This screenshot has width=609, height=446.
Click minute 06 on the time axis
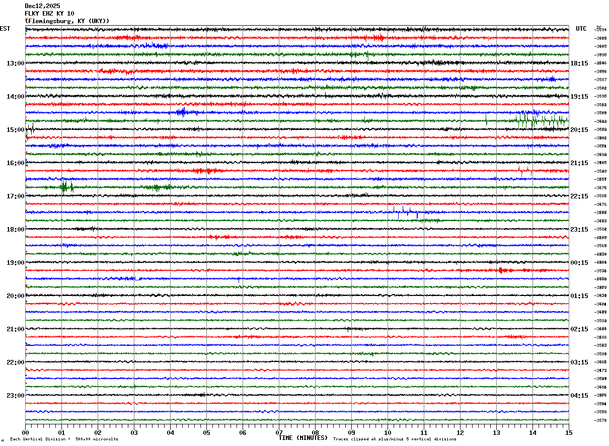243,433
